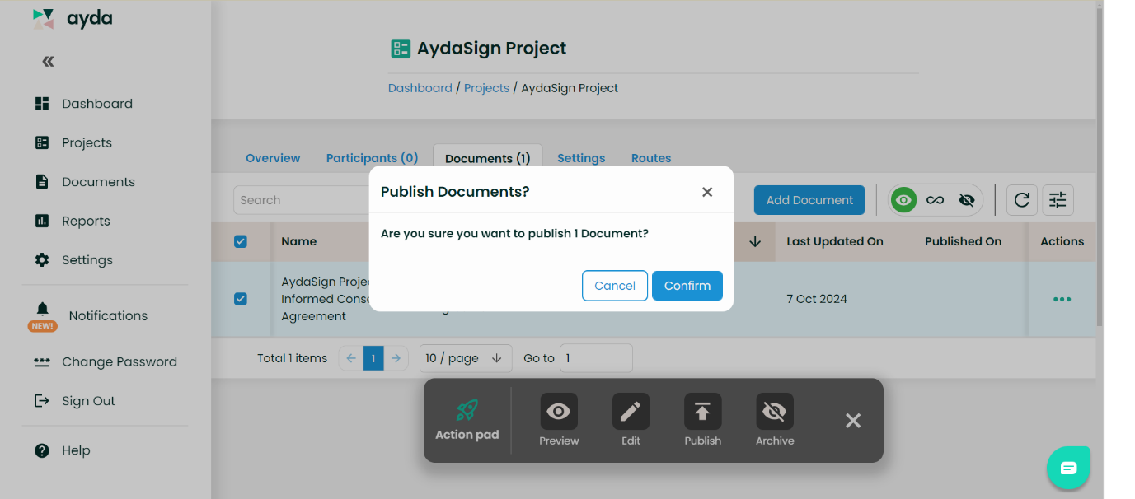Click the Go to page input

click(x=596, y=358)
